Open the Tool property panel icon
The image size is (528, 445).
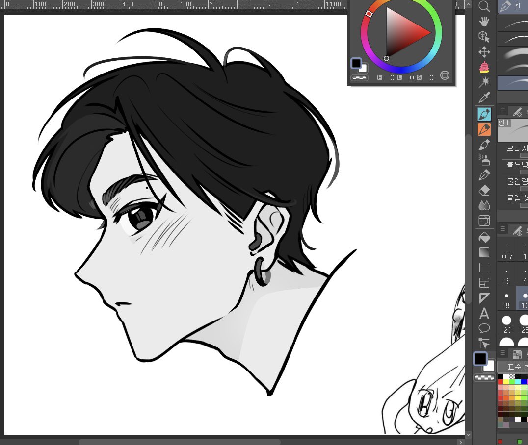click(x=518, y=112)
